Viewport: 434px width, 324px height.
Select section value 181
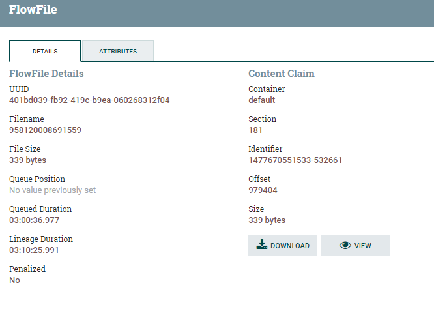[x=255, y=130]
